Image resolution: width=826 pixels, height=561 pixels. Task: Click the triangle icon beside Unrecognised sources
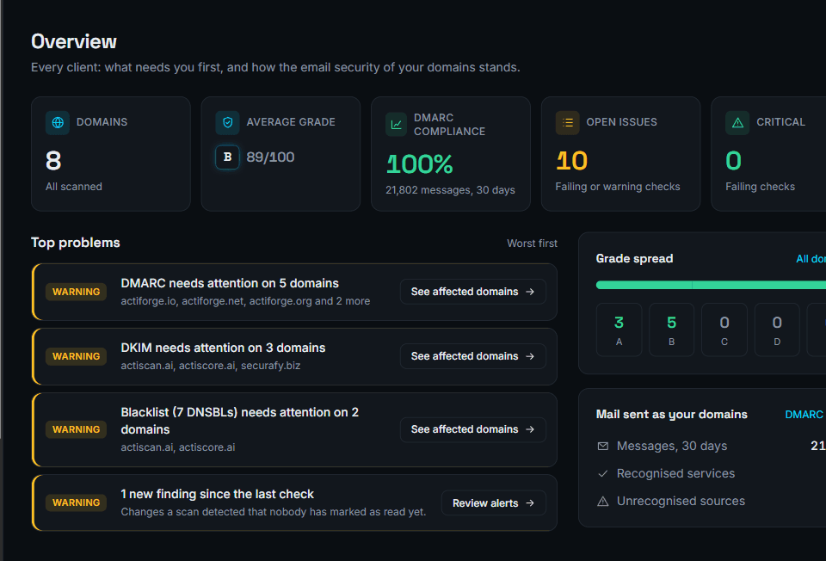[602, 501]
